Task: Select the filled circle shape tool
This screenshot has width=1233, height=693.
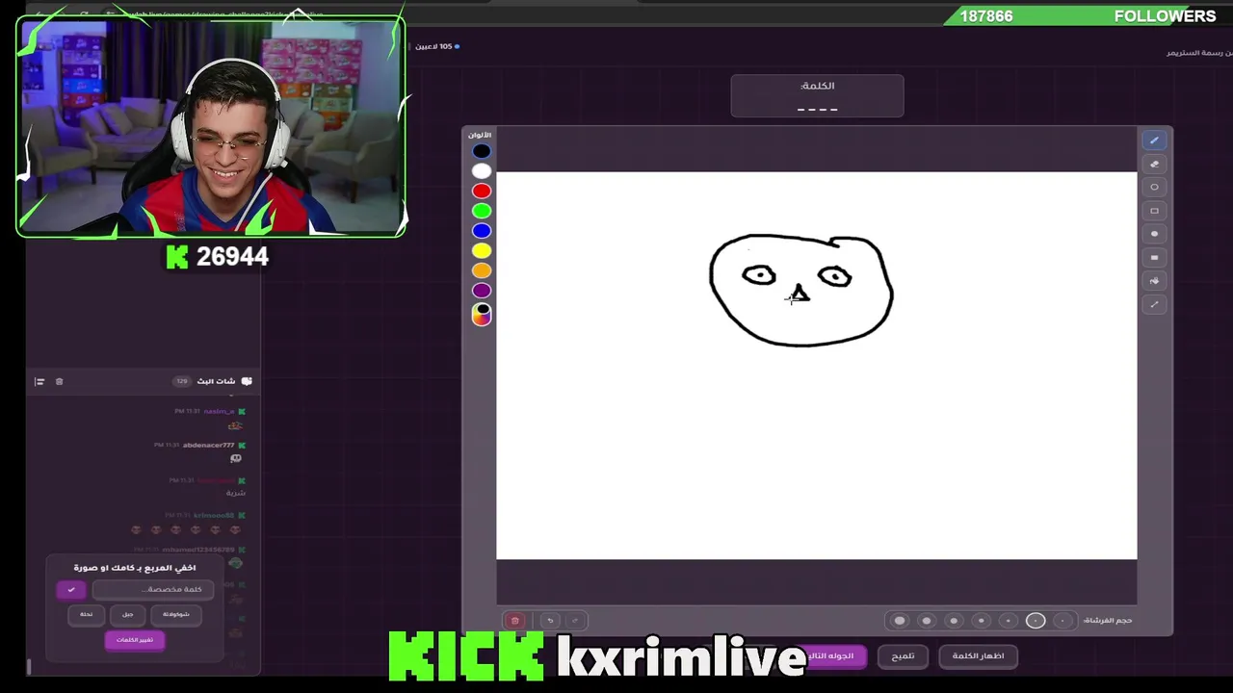Action: [1154, 234]
